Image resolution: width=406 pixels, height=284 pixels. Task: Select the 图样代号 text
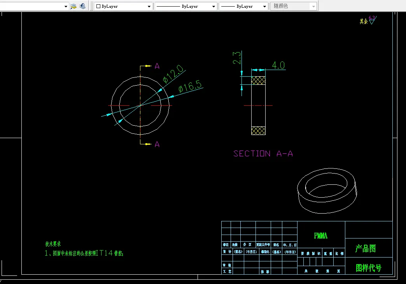(368, 268)
